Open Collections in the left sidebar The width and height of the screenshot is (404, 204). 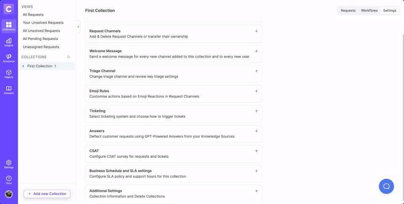coord(9,26)
